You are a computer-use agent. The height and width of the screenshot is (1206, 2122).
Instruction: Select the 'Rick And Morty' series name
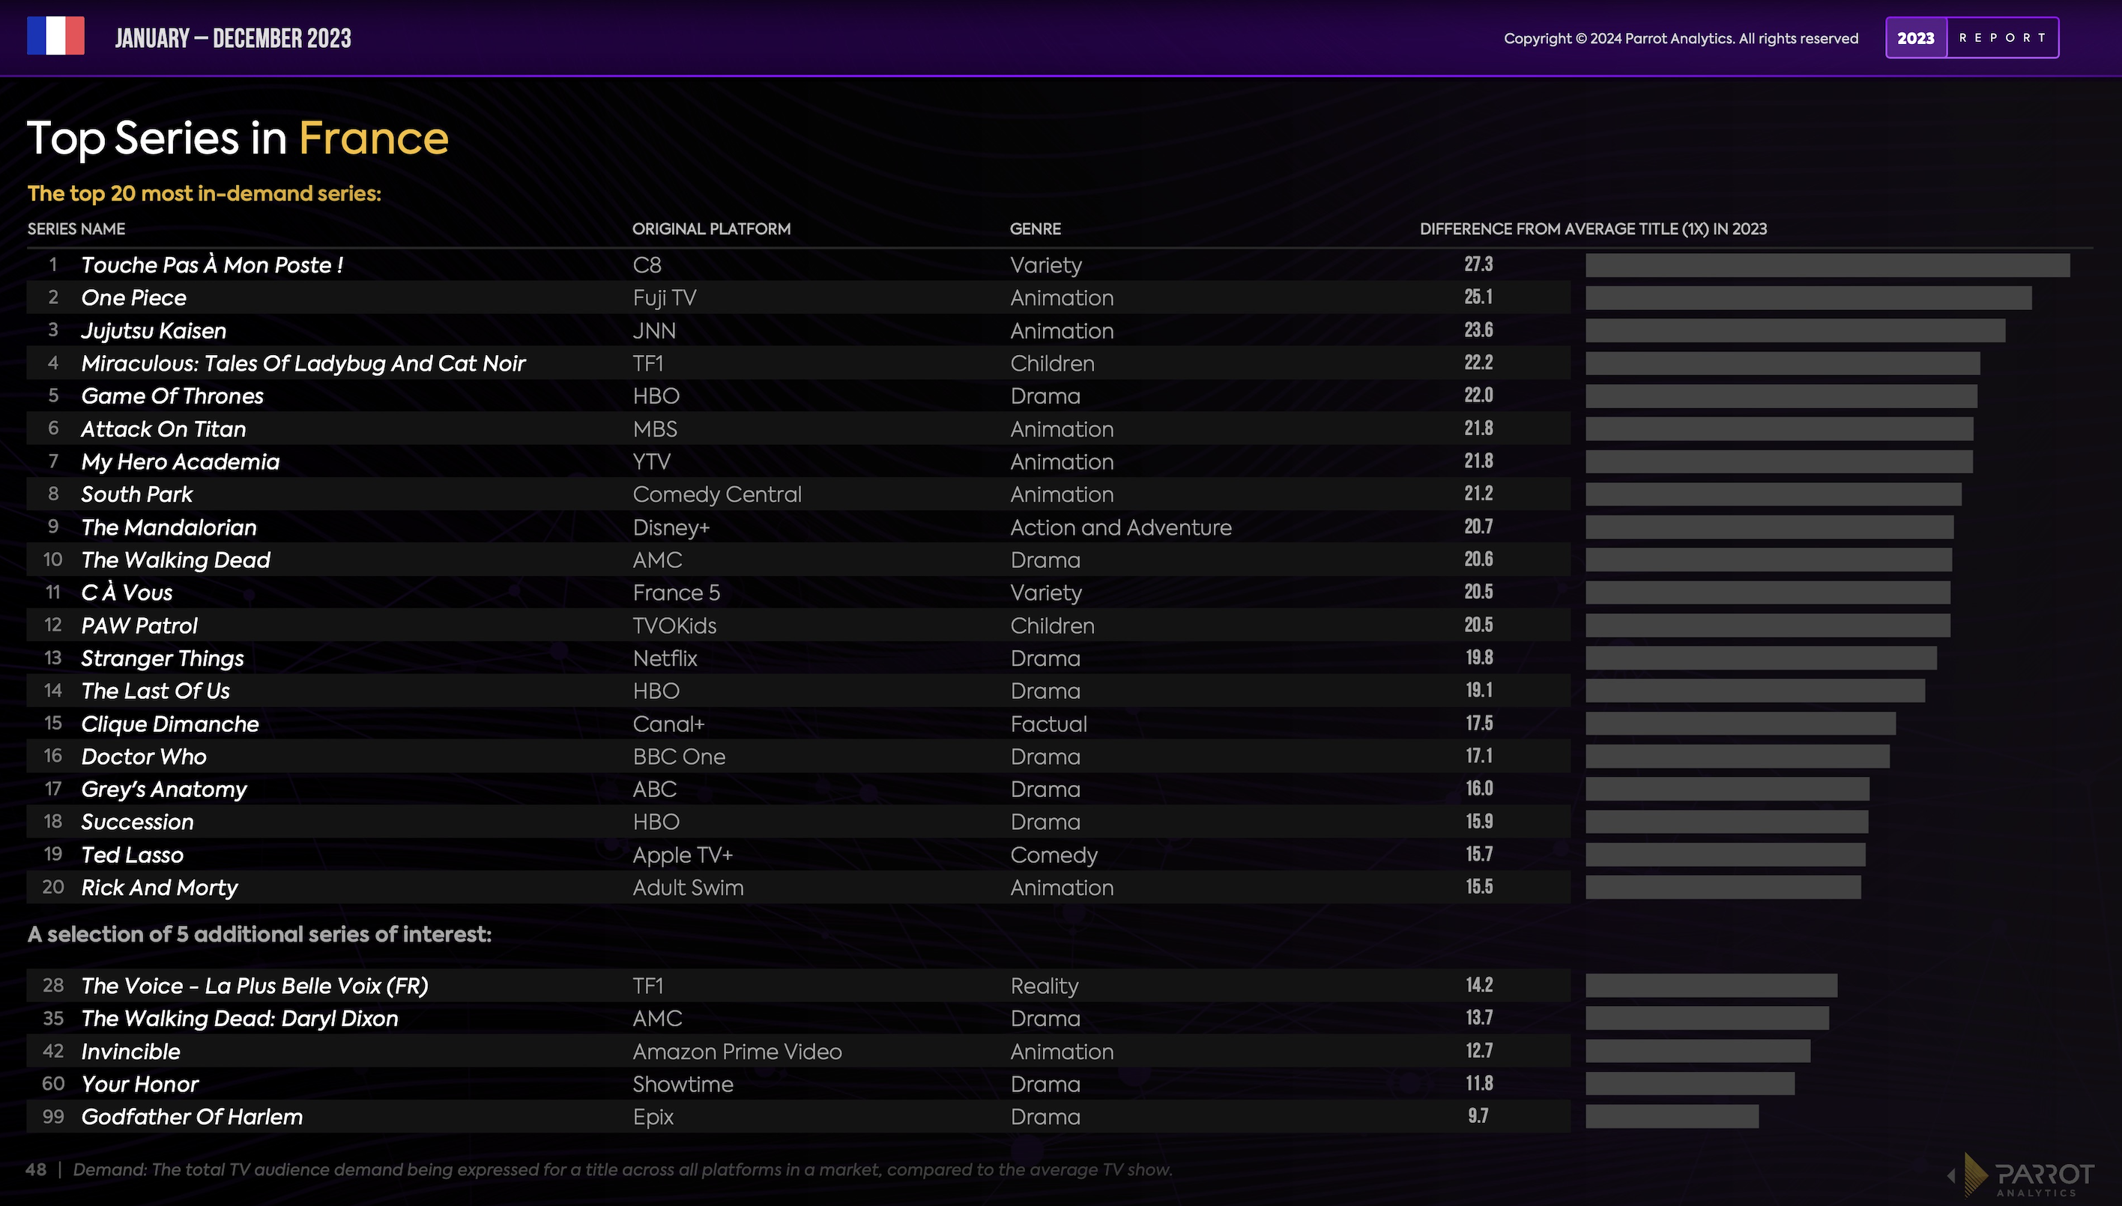159,887
